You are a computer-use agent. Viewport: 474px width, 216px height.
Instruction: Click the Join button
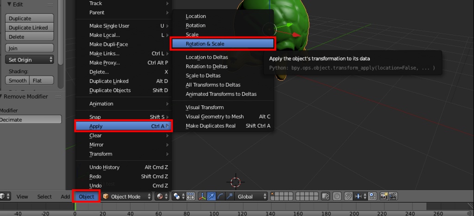(29, 48)
